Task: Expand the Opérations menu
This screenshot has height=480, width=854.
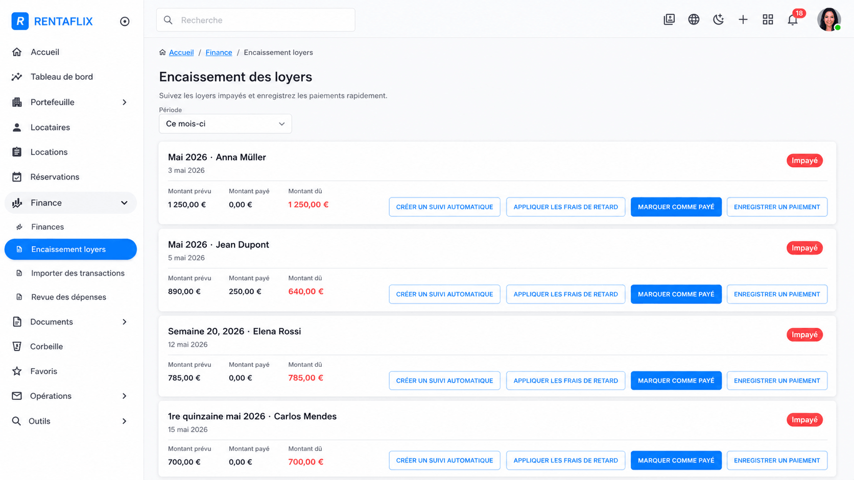Action: (x=70, y=396)
